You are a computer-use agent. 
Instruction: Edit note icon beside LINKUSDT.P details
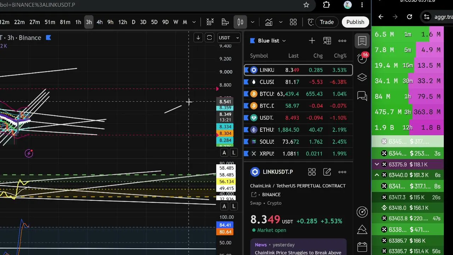(327, 172)
